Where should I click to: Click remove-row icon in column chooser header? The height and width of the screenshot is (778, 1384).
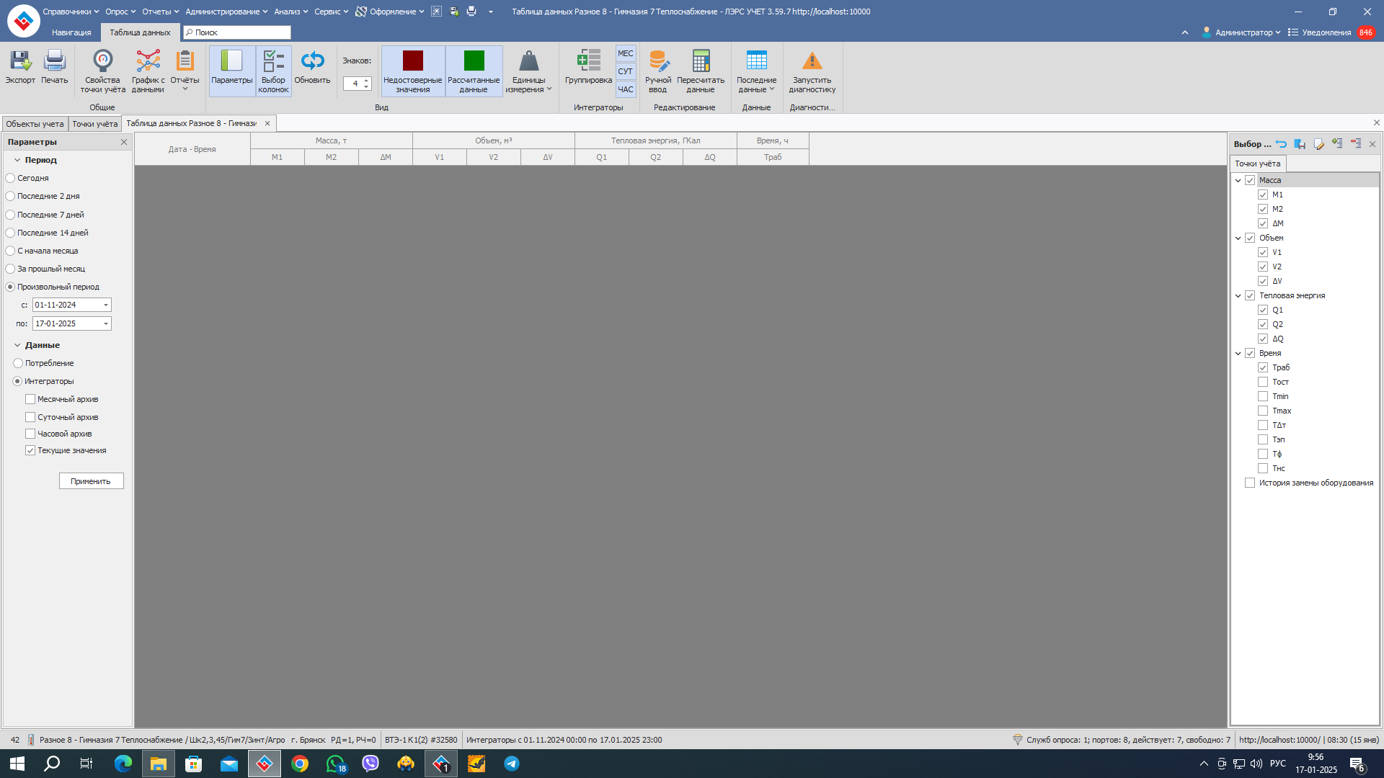click(1356, 143)
